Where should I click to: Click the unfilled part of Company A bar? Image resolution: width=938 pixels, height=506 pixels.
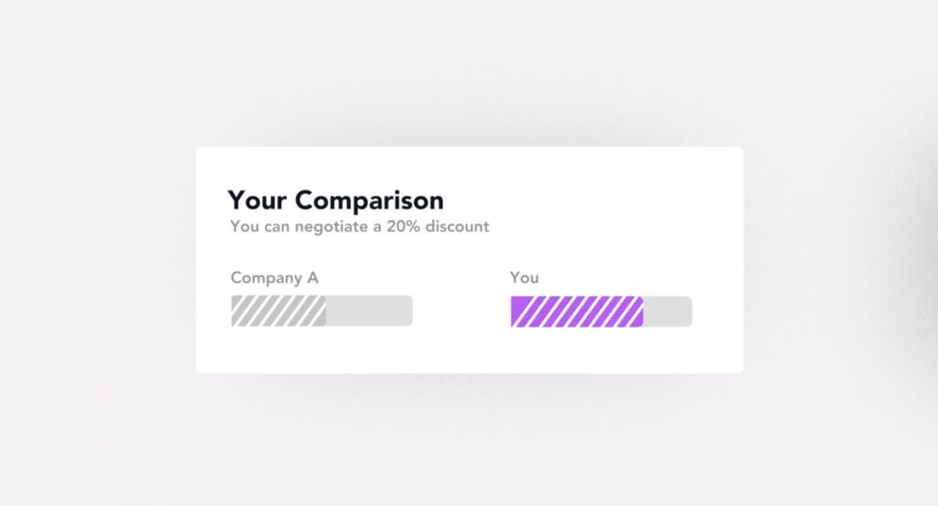coord(370,311)
